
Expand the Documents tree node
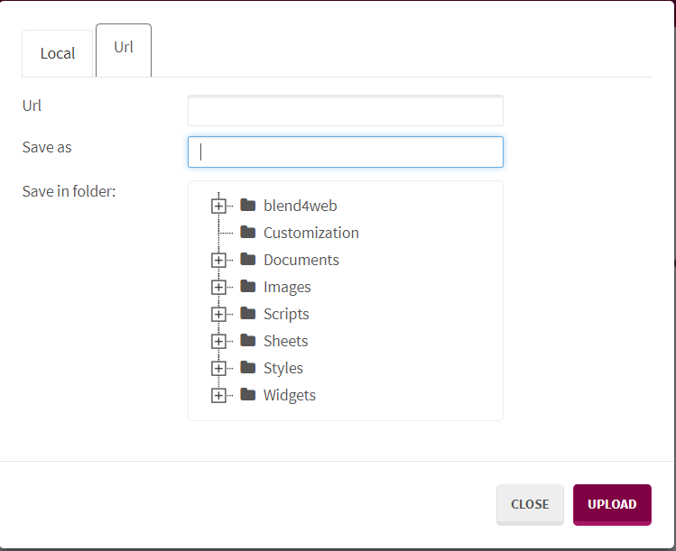coord(218,260)
